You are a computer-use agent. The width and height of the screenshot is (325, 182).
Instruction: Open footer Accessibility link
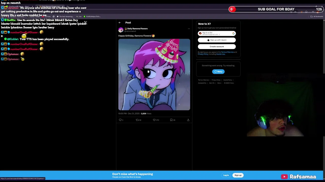(202, 83)
